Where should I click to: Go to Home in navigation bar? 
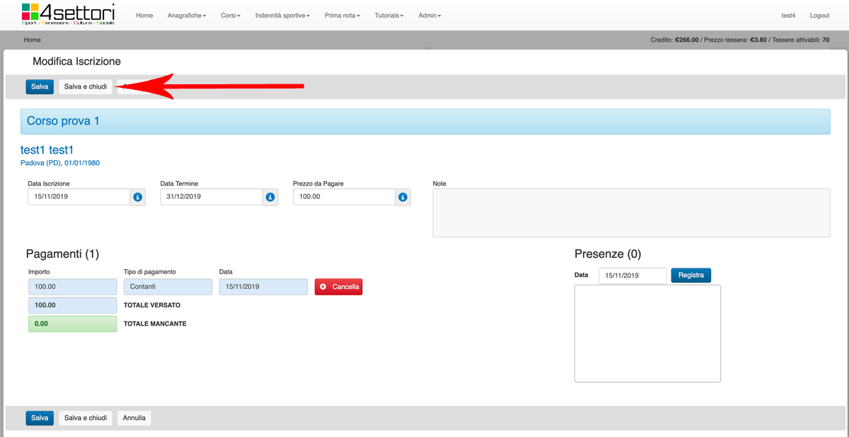point(144,16)
